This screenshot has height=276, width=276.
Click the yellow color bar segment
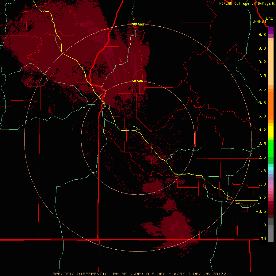pyautogui.click(x=271, y=131)
